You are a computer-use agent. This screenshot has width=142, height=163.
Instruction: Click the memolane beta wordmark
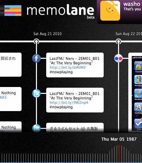click(x=61, y=11)
